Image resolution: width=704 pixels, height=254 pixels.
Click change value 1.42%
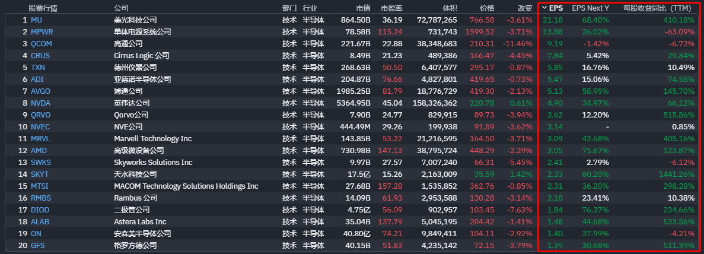pyautogui.click(x=522, y=174)
